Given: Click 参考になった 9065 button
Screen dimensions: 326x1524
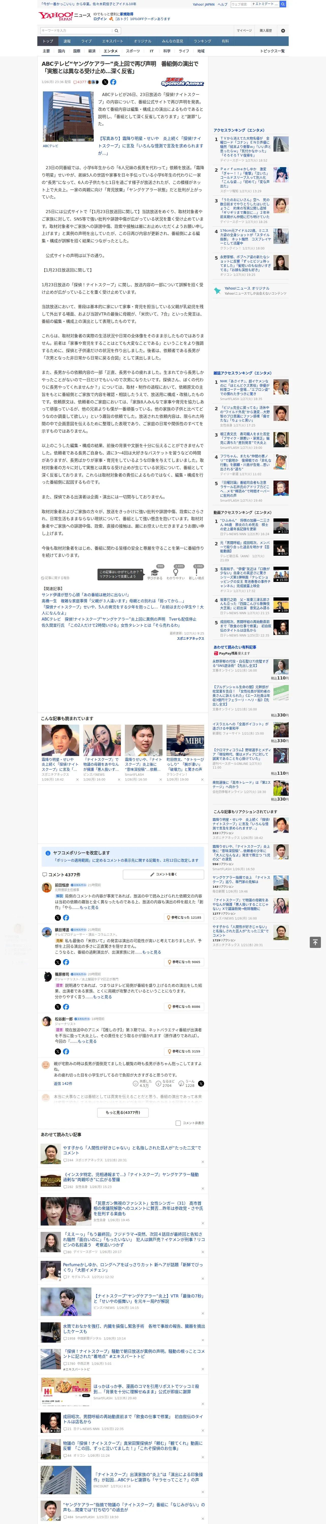Looking at the screenshot, I should click(x=185, y=962).
